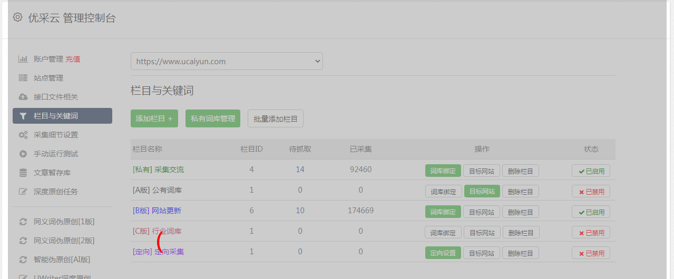Click the gears icon for 采集细节设置

tap(23, 135)
